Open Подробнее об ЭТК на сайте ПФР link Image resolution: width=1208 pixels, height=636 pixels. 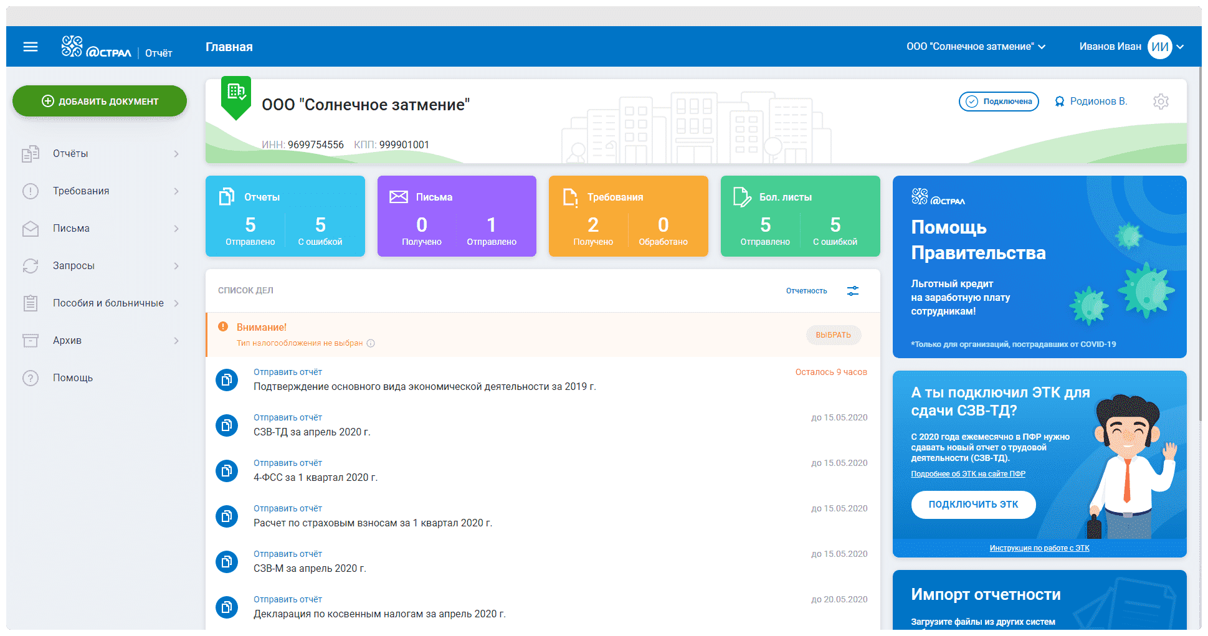coord(968,474)
